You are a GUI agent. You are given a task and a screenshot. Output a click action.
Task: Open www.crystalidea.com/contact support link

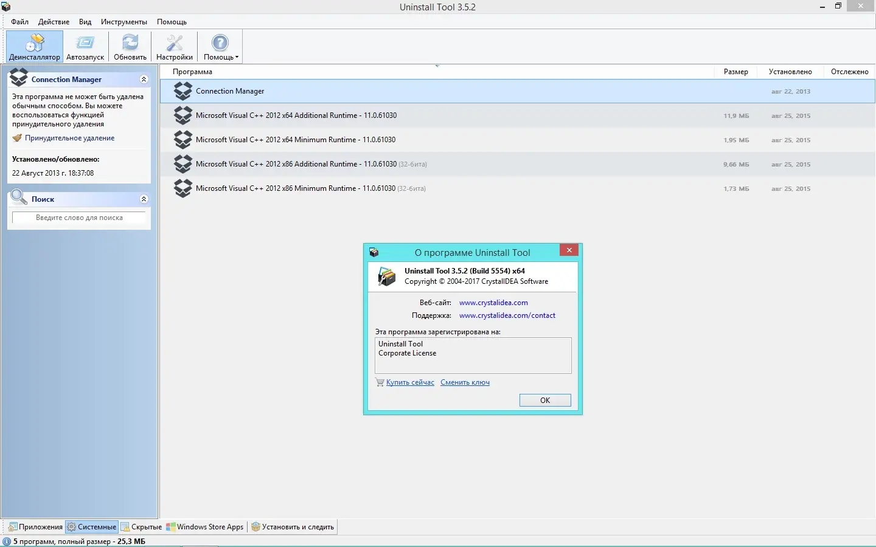(507, 315)
